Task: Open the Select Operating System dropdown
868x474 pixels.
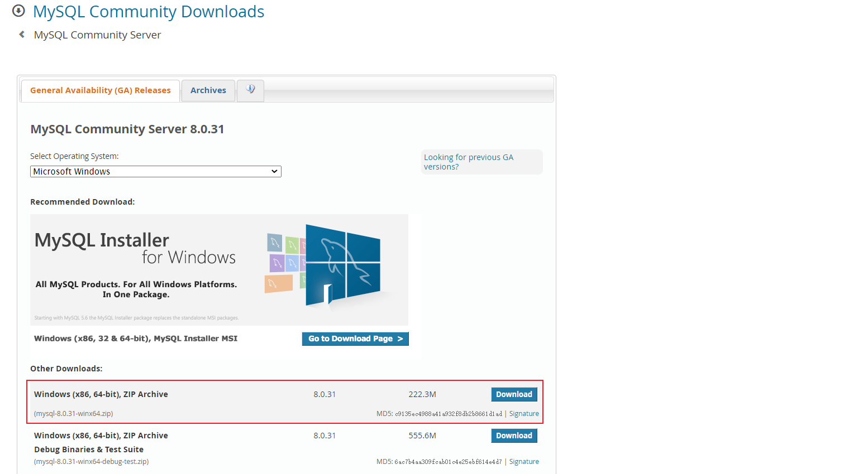Action: [155, 171]
